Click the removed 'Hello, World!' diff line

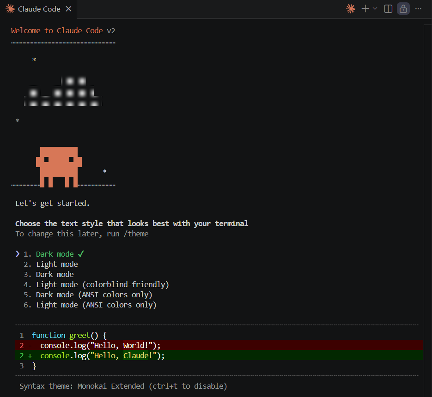click(219, 345)
